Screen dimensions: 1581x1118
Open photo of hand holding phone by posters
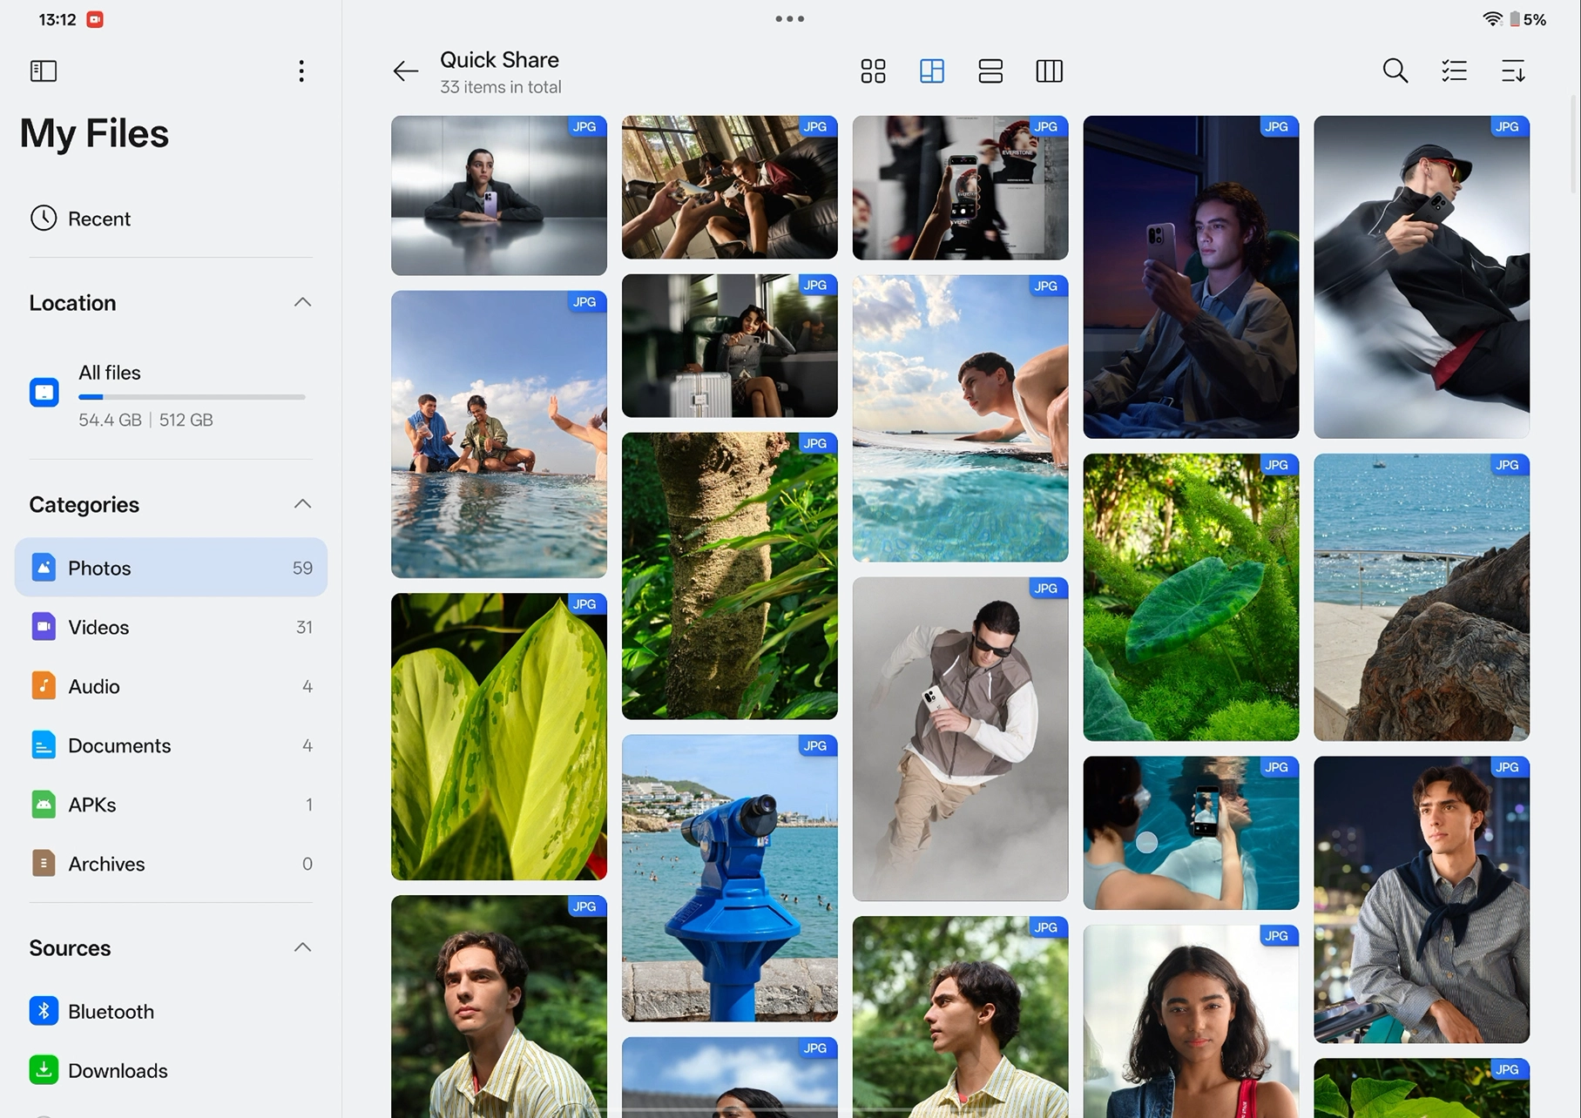point(960,187)
